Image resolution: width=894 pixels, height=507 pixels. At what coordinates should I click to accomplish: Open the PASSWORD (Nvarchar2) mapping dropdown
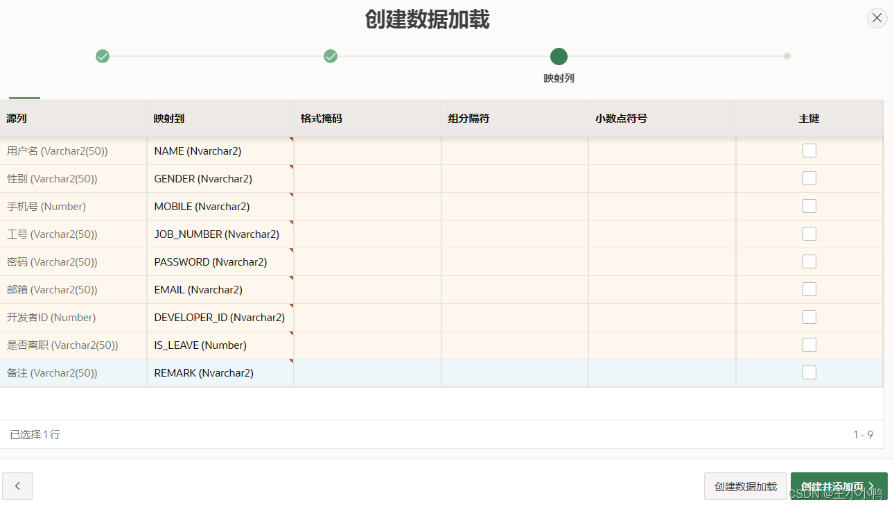pyautogui.click(x=220, y=261)
